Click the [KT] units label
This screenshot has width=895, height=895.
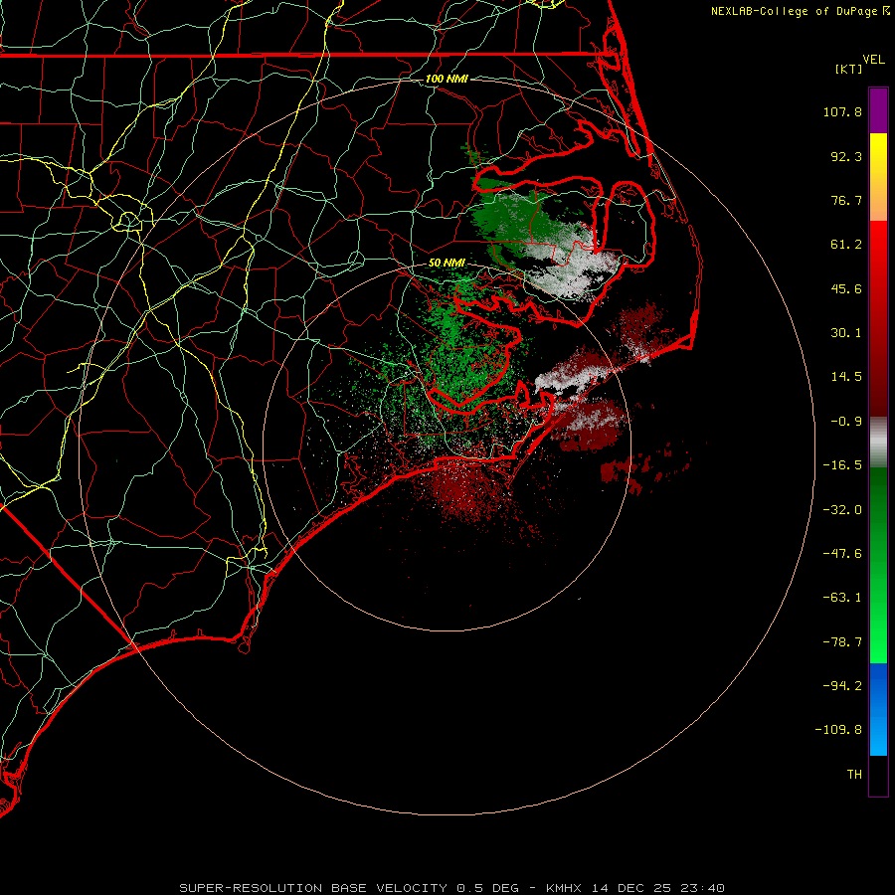849,69
